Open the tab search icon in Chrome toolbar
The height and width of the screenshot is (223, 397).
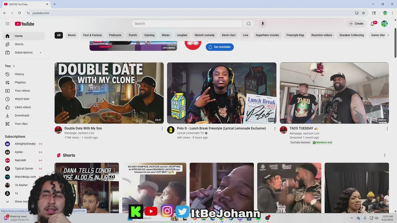374,13
